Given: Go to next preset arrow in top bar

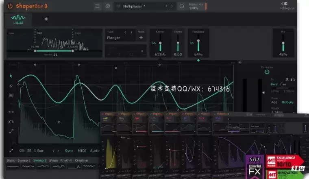Looking at the screenshot, I should click(x=172, y=7).
